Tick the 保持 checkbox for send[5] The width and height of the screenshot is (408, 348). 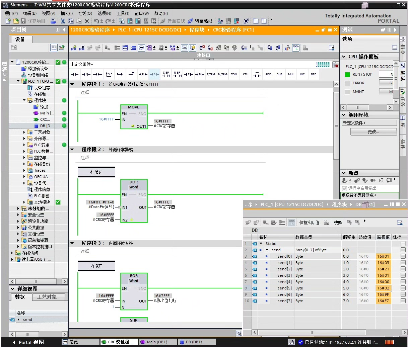403,288
